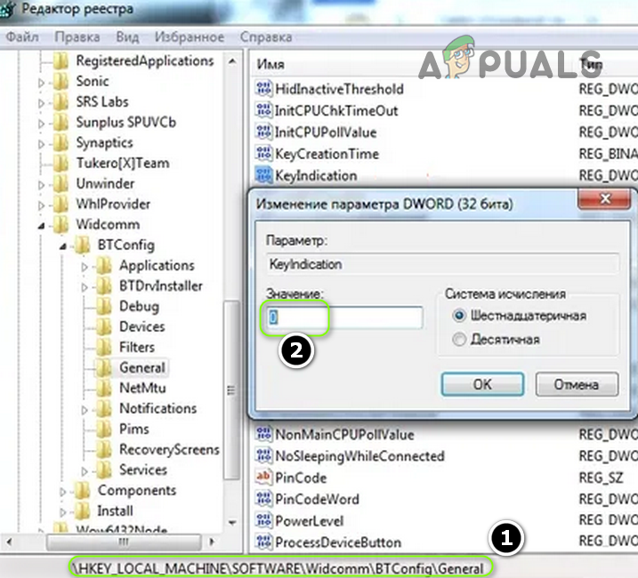
Task: Open the Вид menu
Action: [127, 37]
